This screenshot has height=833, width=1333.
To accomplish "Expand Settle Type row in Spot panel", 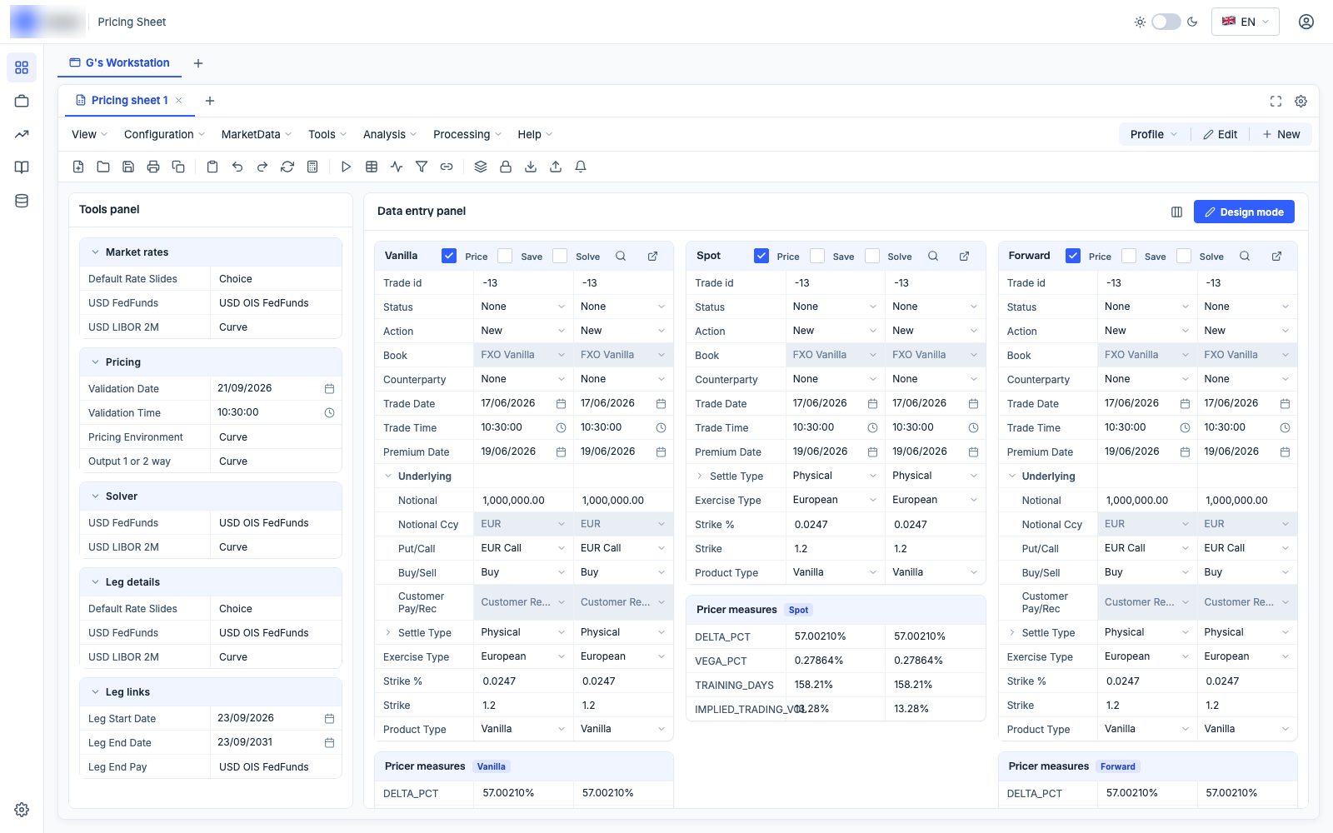I will [700, 476].
